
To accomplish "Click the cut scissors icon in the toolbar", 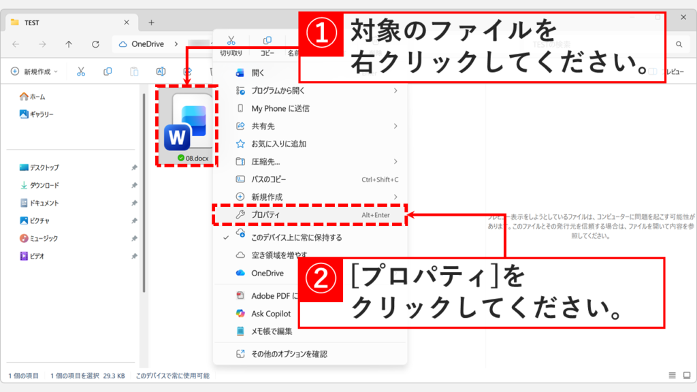I will point(81,71).
